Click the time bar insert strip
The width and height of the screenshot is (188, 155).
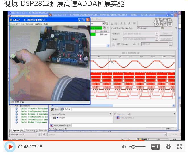133,53
